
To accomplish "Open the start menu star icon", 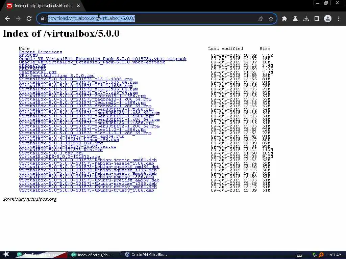I will coord(6,254).
